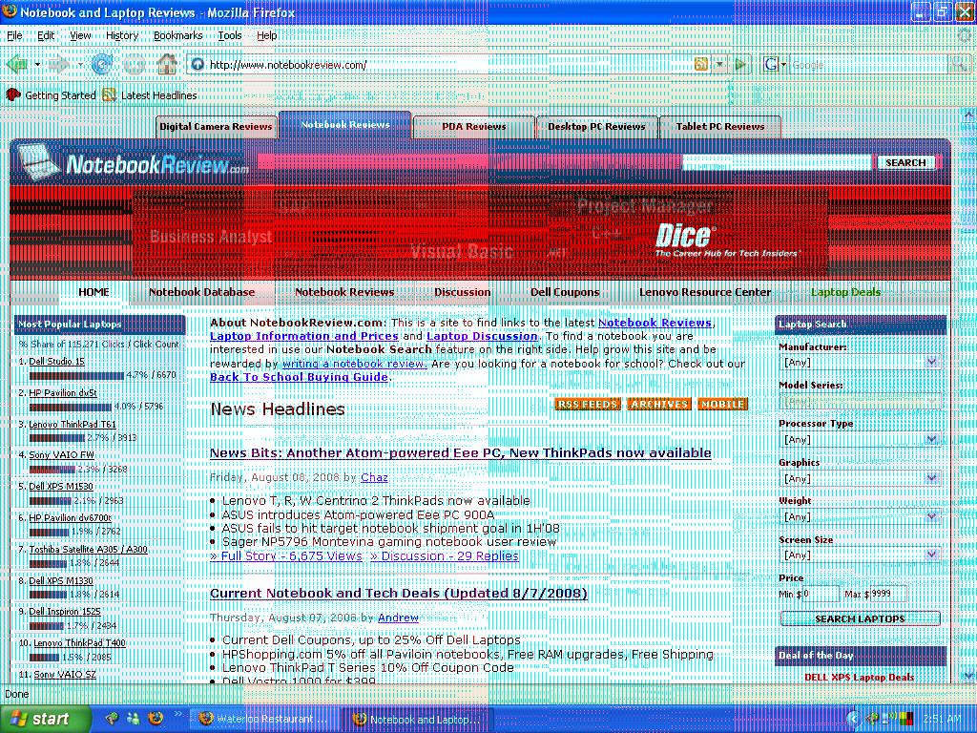Open the Processor Type dropdown
977x733 pixels.
pos(860,439)
